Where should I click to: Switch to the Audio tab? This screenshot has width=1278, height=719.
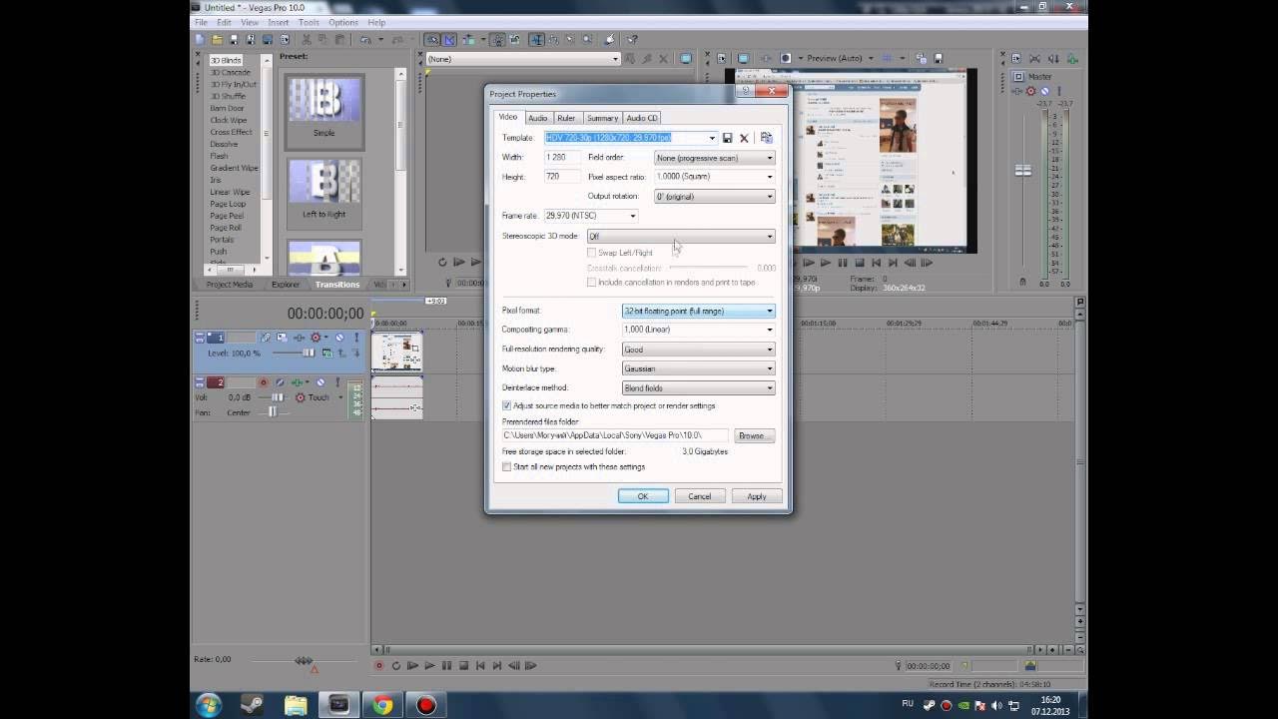pyautogui.click(x=537, y=118)
